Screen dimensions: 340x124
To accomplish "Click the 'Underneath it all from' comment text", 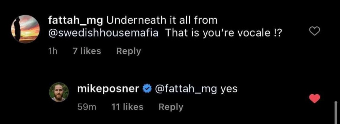I will [162, 21].
